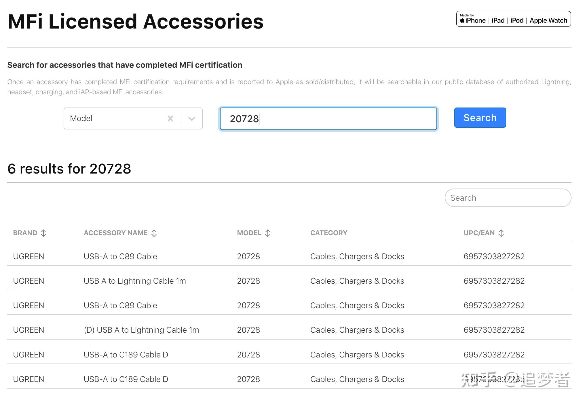Click the Model column header text

pos(249,233)
